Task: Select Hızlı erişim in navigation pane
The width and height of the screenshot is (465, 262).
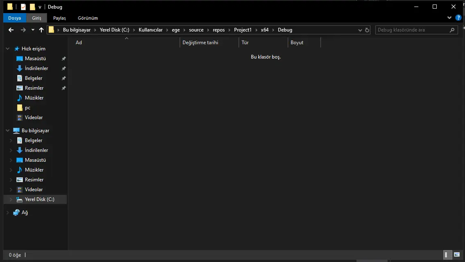Action: pos(34,49)
